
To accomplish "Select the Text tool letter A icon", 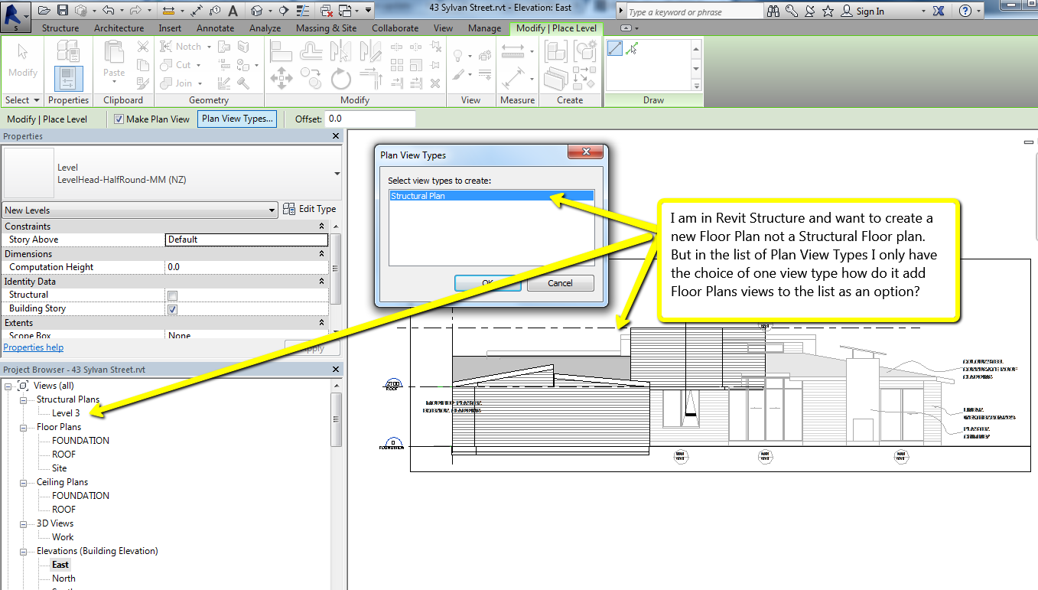I will click(233, 11).
